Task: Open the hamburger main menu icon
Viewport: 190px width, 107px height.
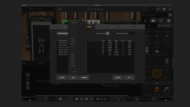Action: tap(170, 9)
